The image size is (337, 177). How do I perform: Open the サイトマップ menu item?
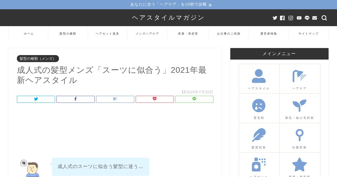[309, 33]
